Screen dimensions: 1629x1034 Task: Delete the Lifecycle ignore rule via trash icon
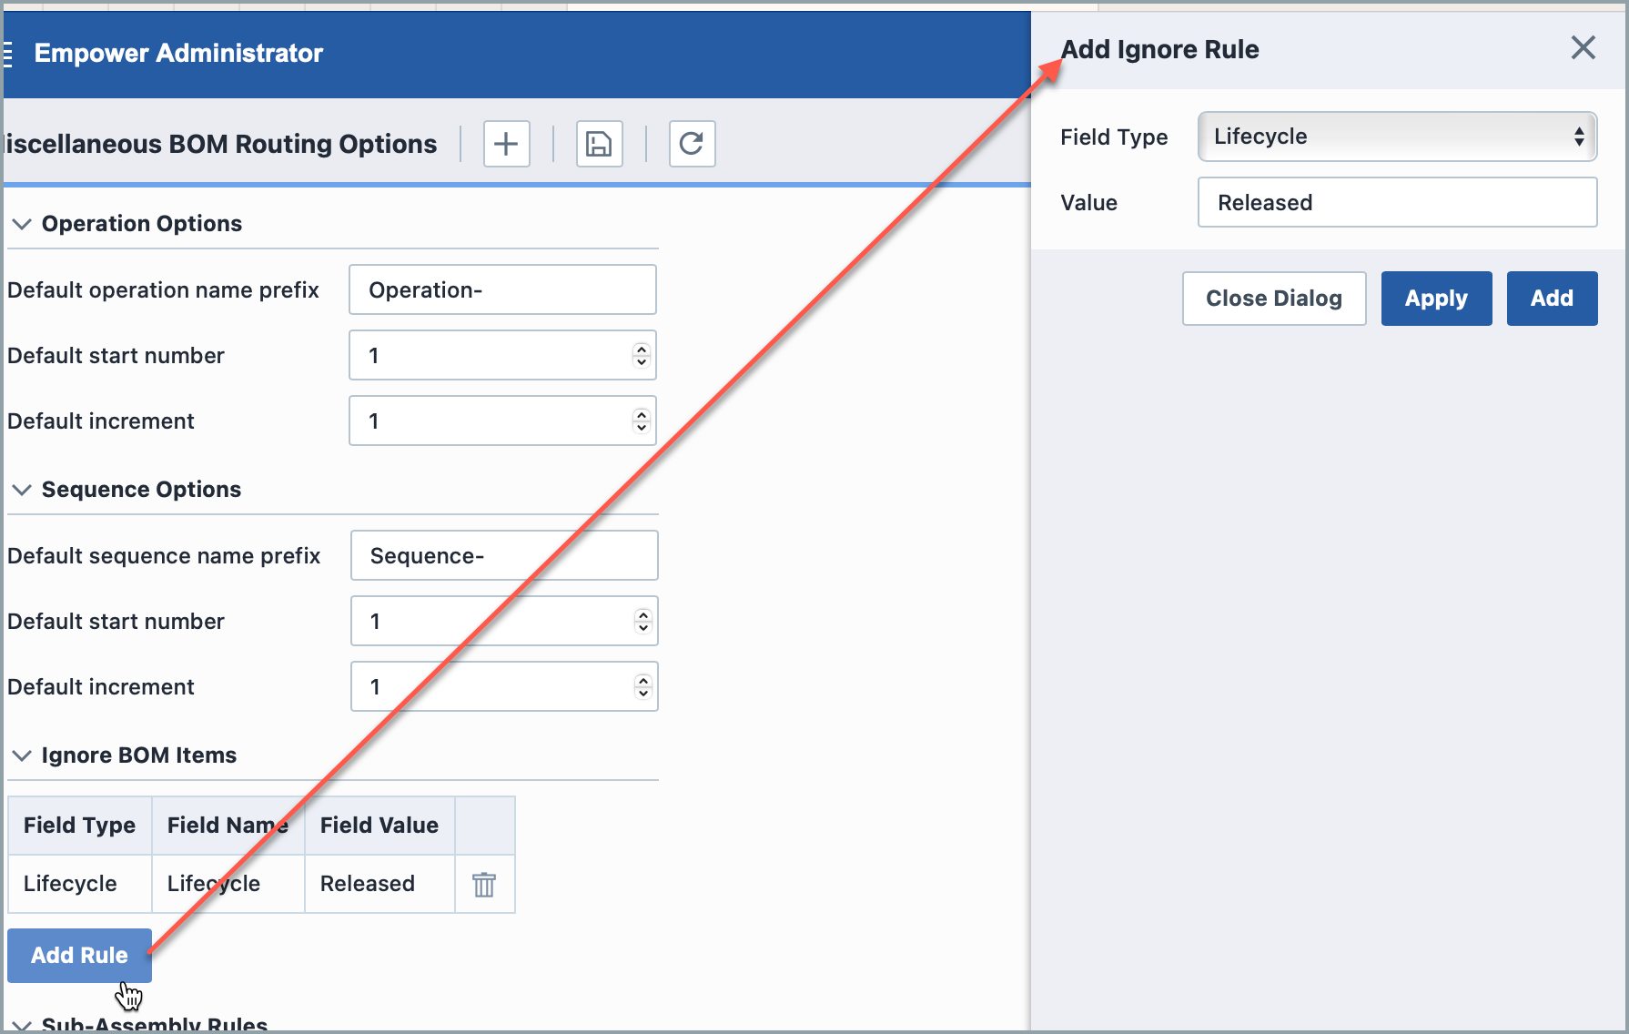(484, 884)
